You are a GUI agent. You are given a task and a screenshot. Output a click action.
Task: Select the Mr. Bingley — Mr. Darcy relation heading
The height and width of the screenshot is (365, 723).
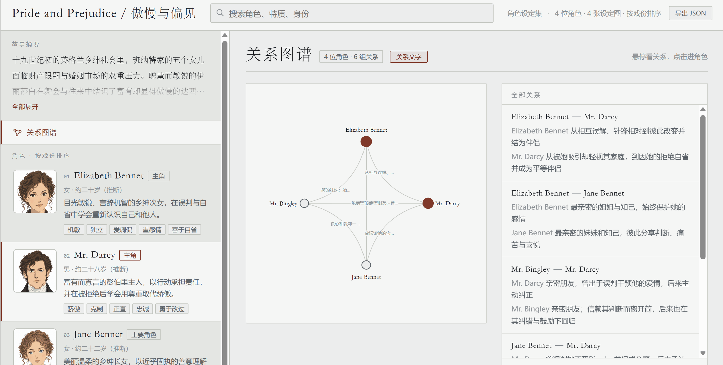coord(555,269)
